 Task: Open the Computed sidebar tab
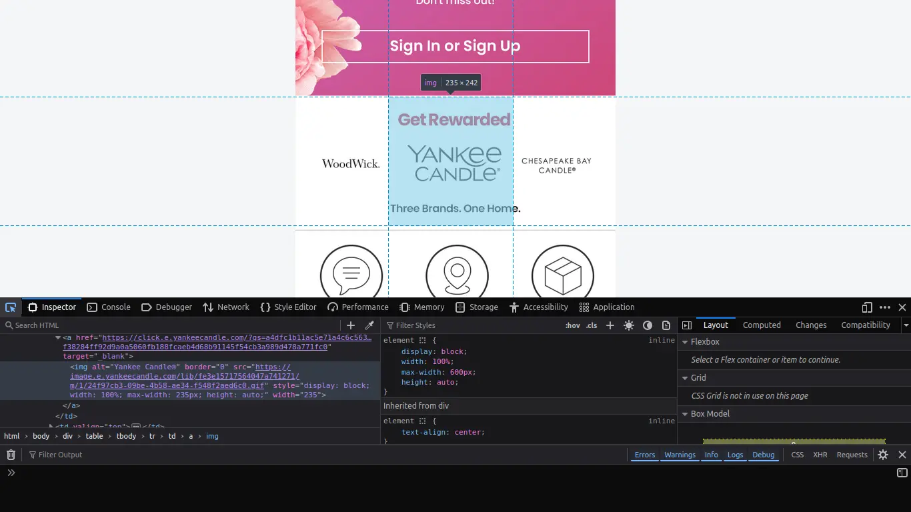pos(762,325)
